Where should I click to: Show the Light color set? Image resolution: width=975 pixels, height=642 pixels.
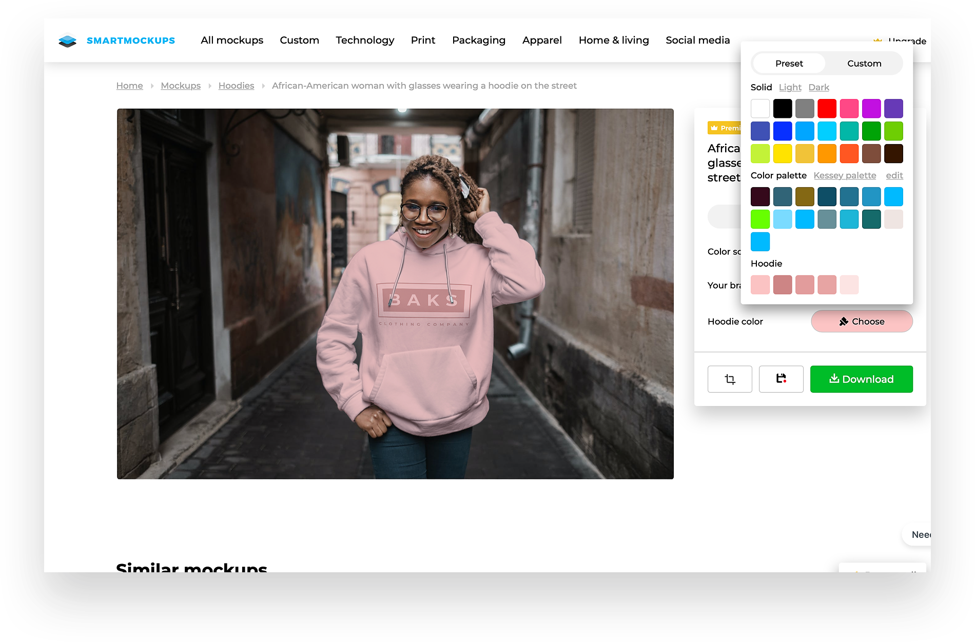pos(790,88)
